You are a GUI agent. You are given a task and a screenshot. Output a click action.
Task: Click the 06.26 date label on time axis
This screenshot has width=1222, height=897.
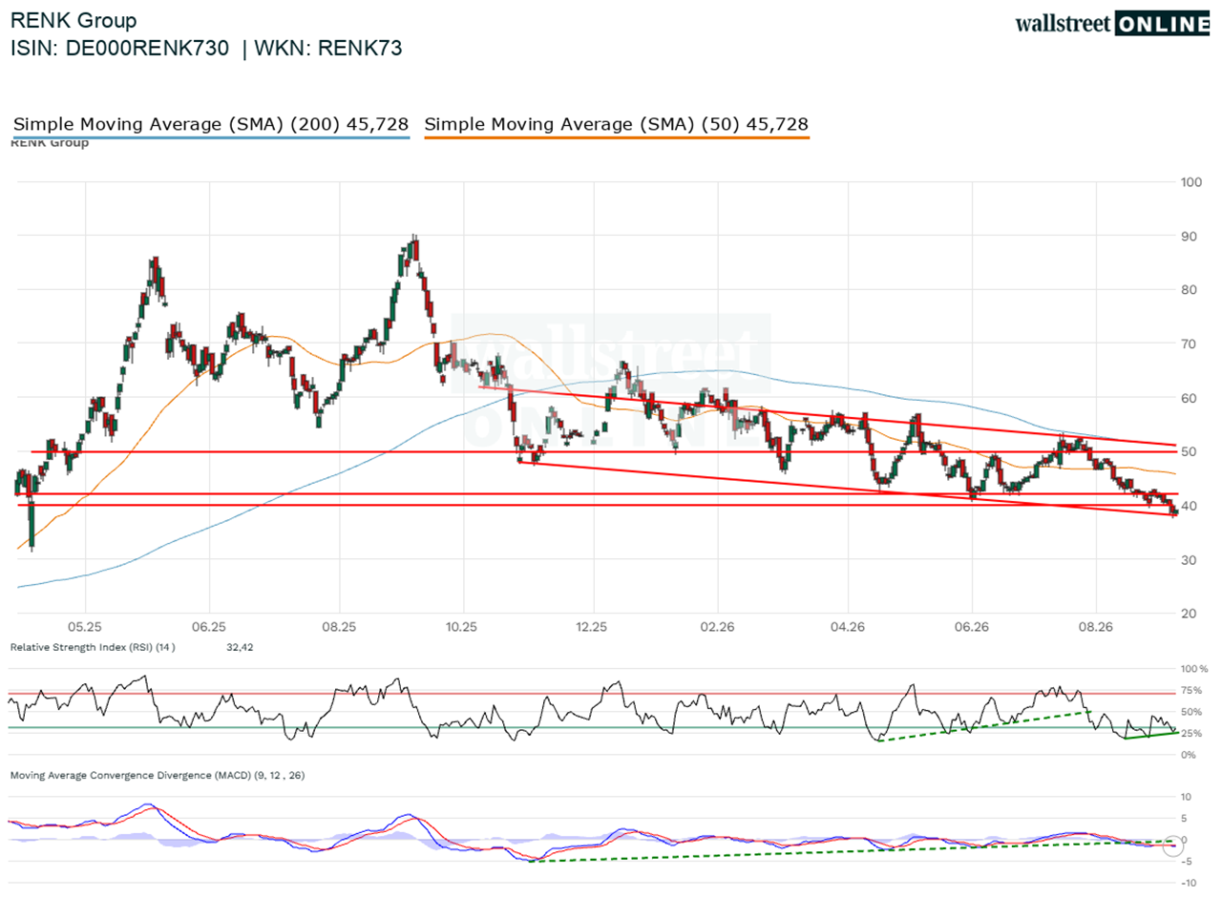point(971,626)
